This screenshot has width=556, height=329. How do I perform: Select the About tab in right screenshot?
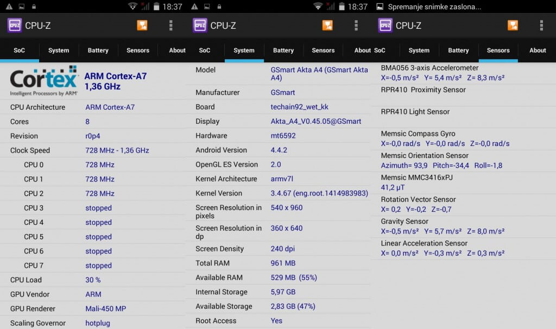pyautogui.click(x=538, y=50)
